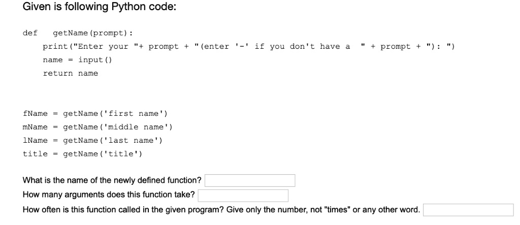Click the 'def' keyword in the code
520x225 pixels.
(30, 33)
